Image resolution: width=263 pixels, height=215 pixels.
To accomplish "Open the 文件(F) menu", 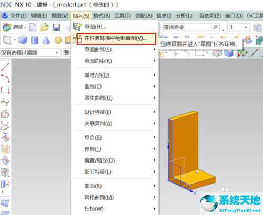I will tap(18, 16).
